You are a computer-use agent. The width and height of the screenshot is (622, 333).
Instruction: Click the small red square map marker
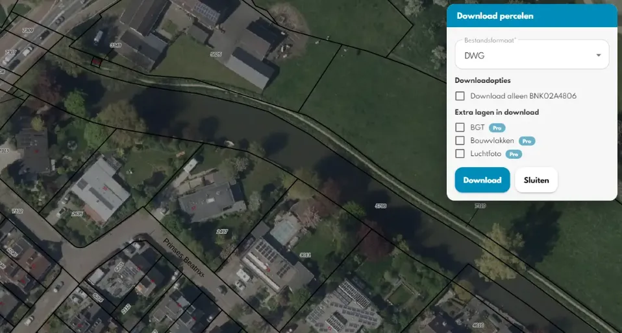tap(95, 62)
